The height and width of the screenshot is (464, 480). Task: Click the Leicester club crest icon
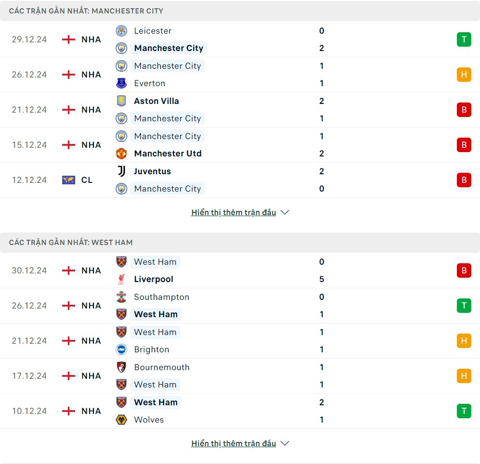121,31
